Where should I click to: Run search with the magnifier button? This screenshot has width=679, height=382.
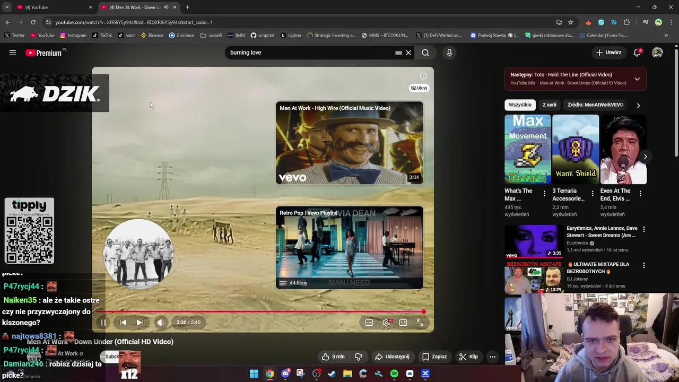point(425,53)
